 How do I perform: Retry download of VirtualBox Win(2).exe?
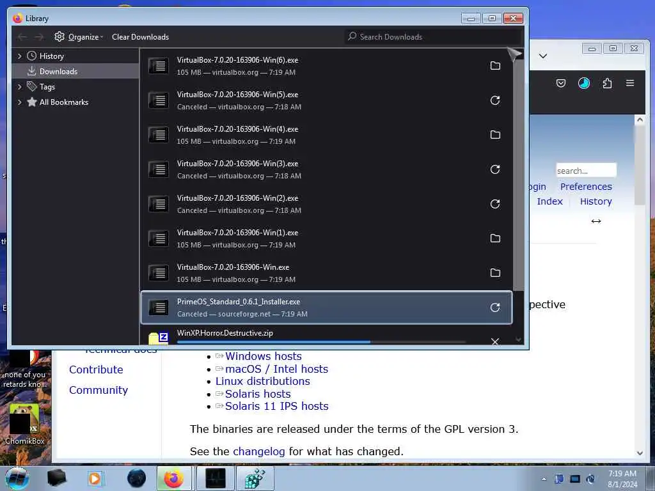(495, 204)
